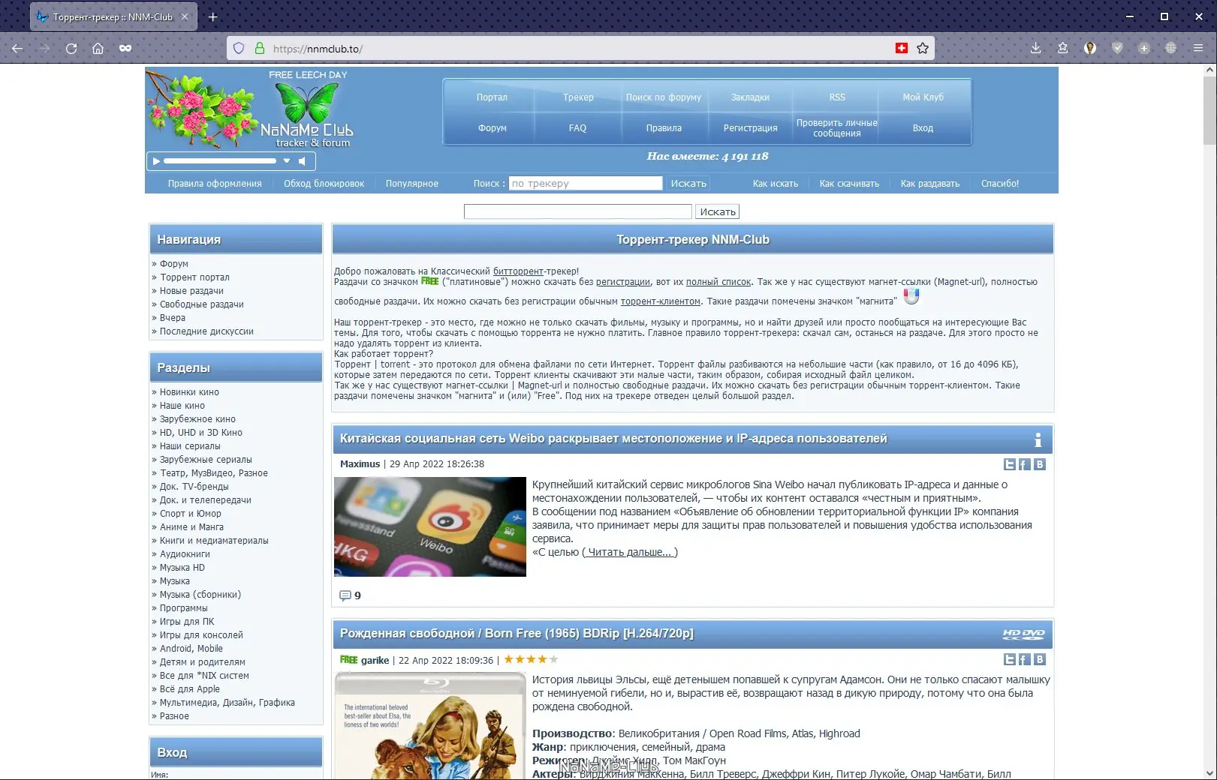Open Игры для ПК section
Image resolution: width=1217 pixels, height=780 pixels.
(187, 622)
